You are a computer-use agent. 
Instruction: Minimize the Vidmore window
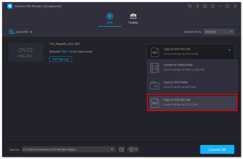tap(220, 6)
